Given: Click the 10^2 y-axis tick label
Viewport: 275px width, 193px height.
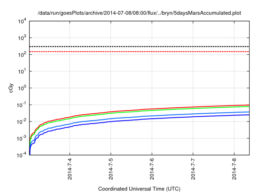Looking at the screenshot, I should (x=22, y=54).
